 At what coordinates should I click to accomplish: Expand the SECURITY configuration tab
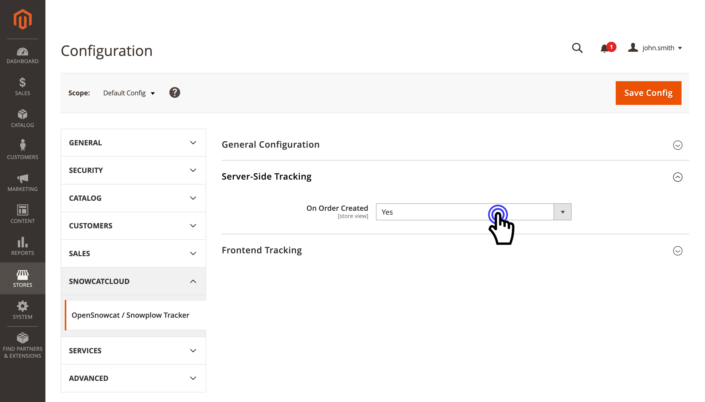133,170
